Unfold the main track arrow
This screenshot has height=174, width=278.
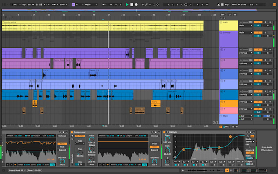click(x=221, y=22)
